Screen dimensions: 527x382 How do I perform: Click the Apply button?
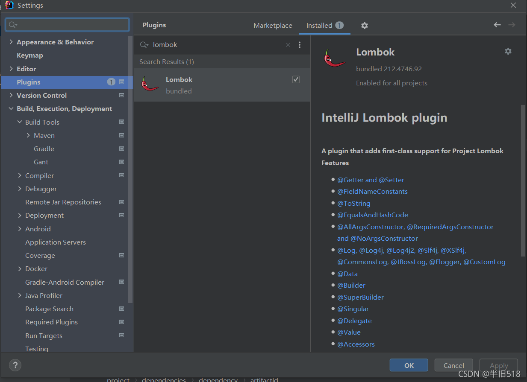pyautogui.click(x=499, y=365)
